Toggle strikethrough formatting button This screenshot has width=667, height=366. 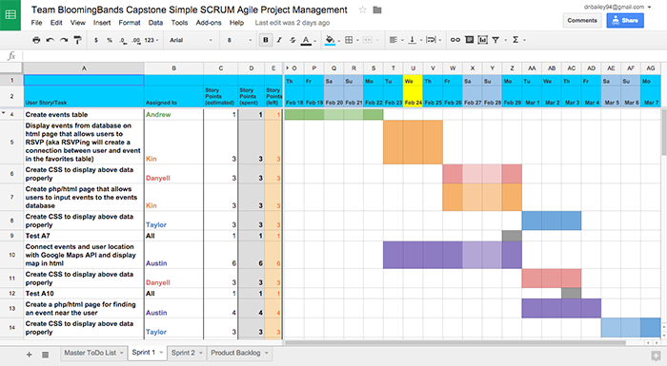pos(293,40)
